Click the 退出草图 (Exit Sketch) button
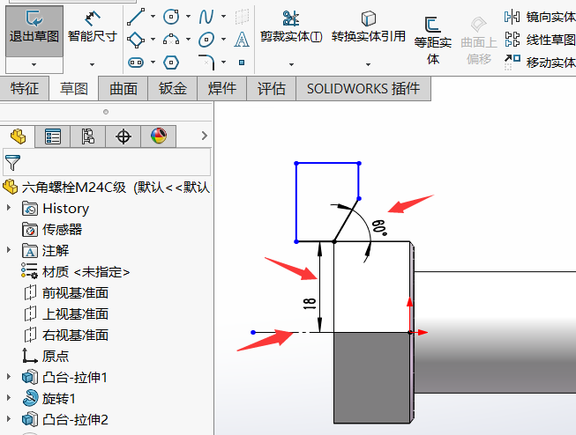Image resolution: width=576 pixels, height=435 pixels. [34, 31]
